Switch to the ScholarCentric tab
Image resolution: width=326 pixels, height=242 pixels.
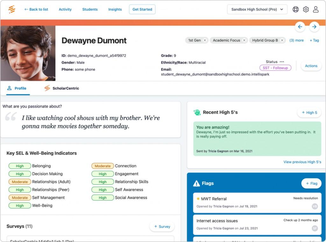[x=65, y=88]
